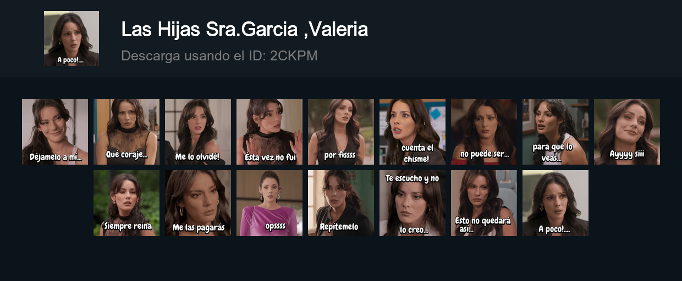682x281 pixels.
Task: Select the 'Ésto no quedará así...' sticker
Action: [x=484, y=203]
